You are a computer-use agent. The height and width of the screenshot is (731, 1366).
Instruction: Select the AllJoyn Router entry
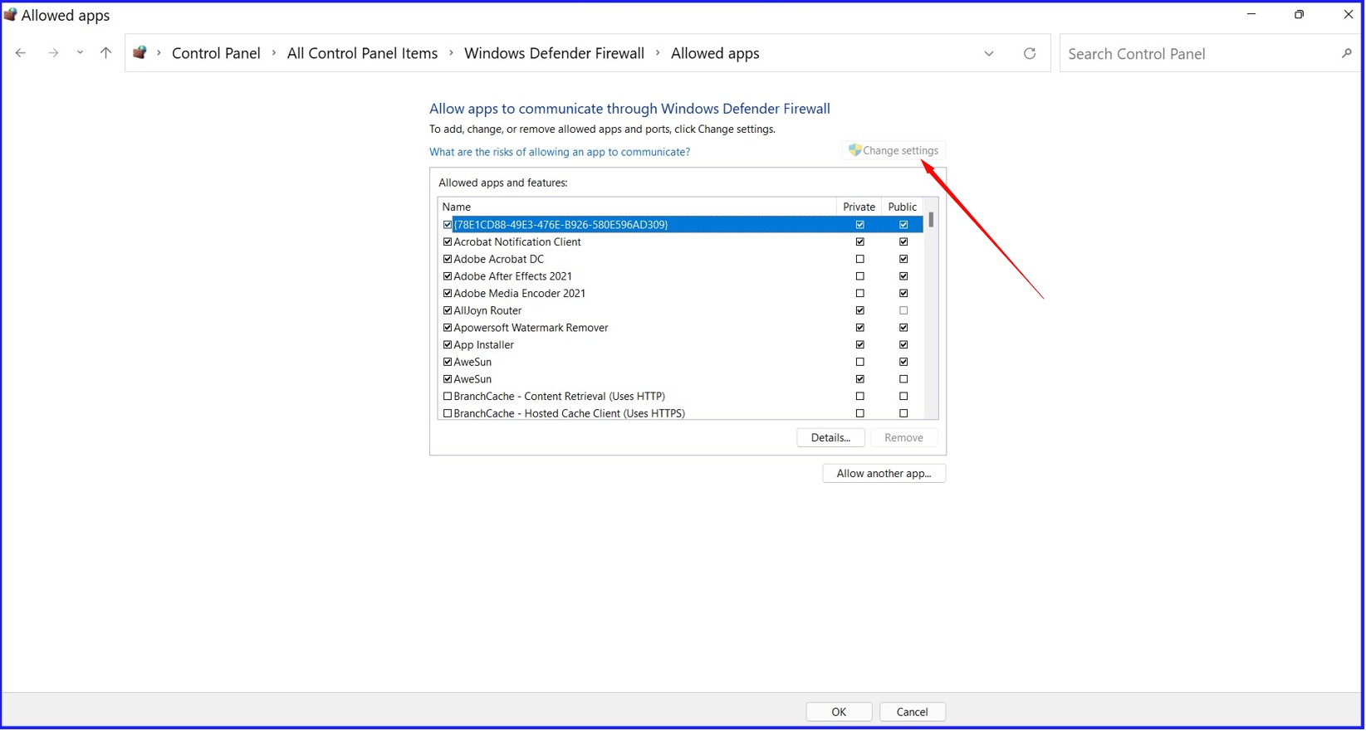click(x=681, y=310)
